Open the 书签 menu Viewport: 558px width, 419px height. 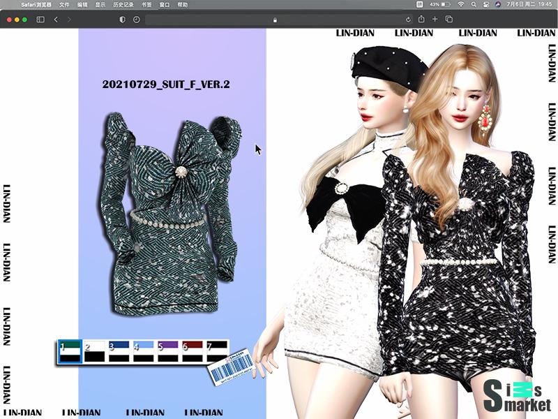pyautogui.click(x=146, y=4)
